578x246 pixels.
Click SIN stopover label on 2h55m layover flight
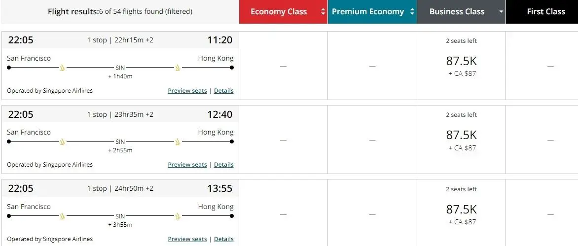click(120, 142)
